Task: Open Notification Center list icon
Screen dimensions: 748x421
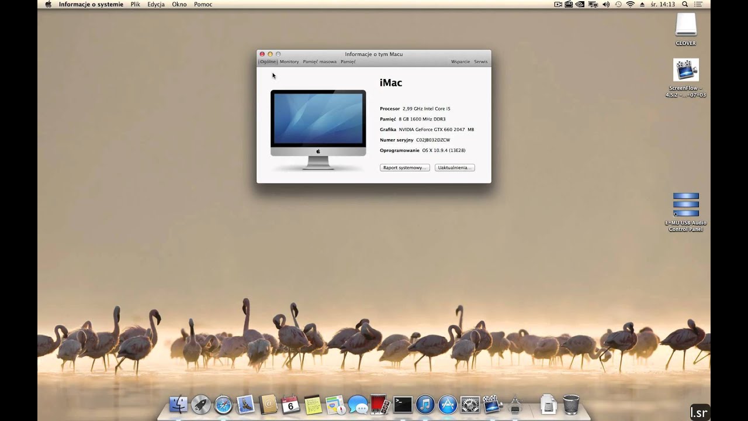Action: point(698,4)
